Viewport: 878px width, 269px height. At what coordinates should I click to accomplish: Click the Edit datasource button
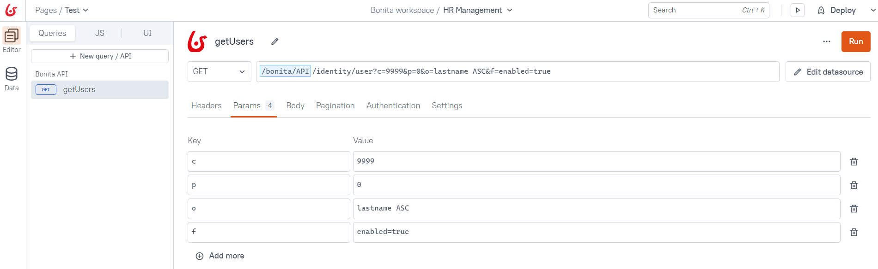click(x=828, y=72)
